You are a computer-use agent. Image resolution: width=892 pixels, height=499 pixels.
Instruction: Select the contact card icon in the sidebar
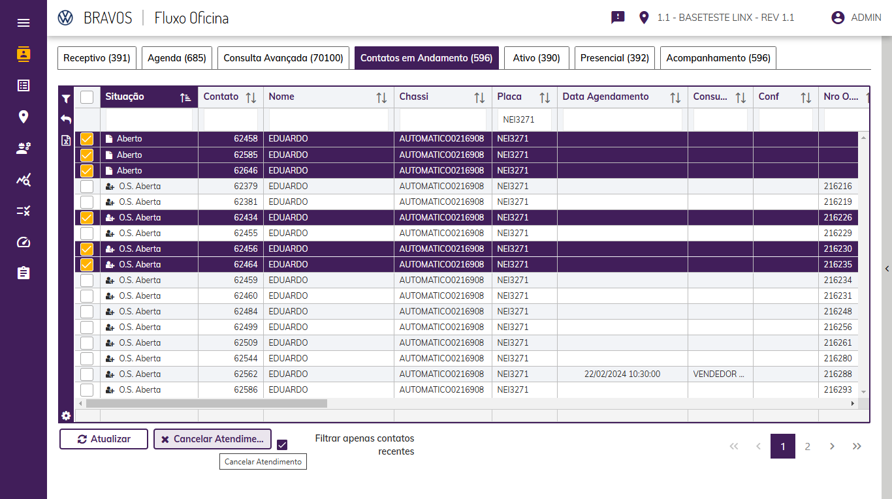[x=24, y=54]
